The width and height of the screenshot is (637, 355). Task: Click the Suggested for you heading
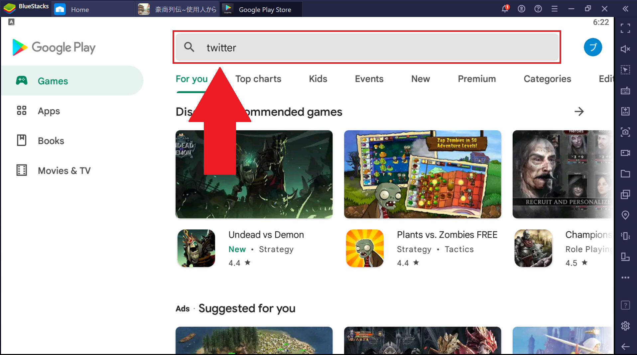coord(247,308)
